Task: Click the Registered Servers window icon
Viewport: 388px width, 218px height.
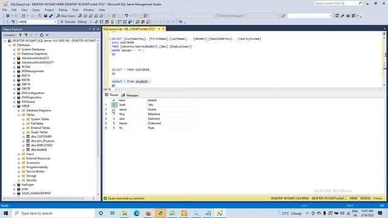Action: (x=337, y=16)
